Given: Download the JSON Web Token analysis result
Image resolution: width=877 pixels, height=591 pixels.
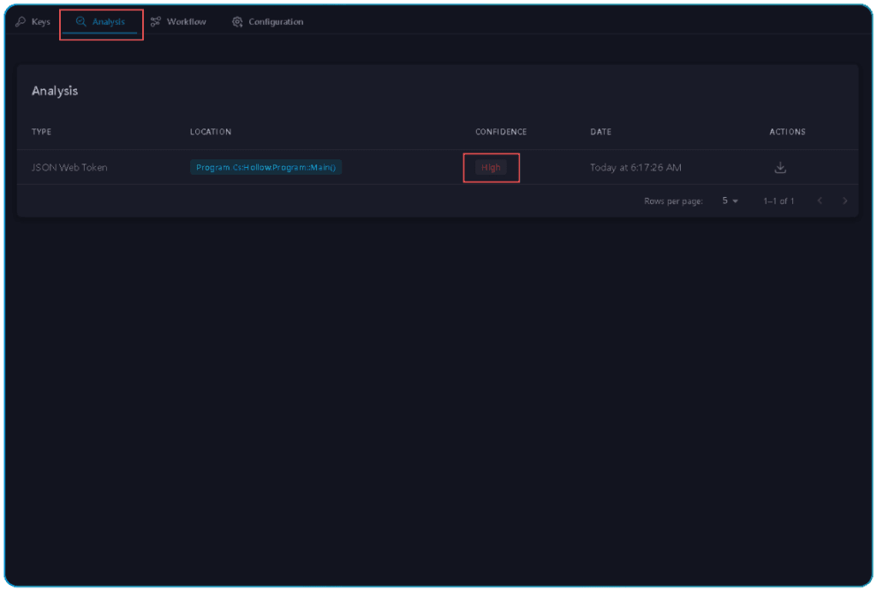Looking at the screenshot, I should click(x=780, y=168).
